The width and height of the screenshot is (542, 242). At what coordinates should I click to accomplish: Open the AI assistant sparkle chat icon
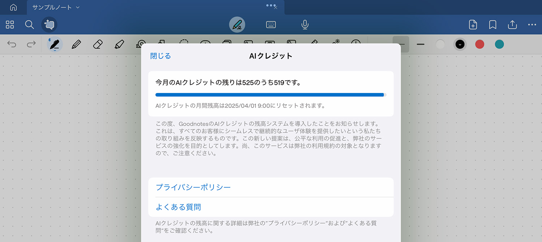click(49, 25)
